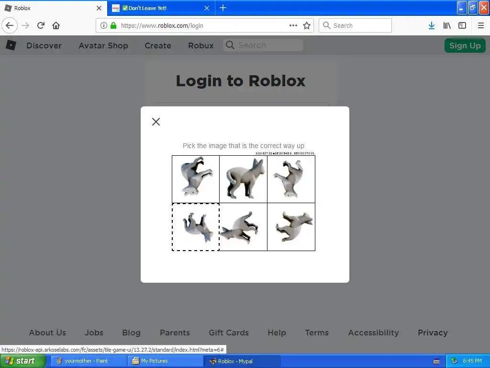
Task: Click the browser Search box
Action: click(x=355, y=25)
